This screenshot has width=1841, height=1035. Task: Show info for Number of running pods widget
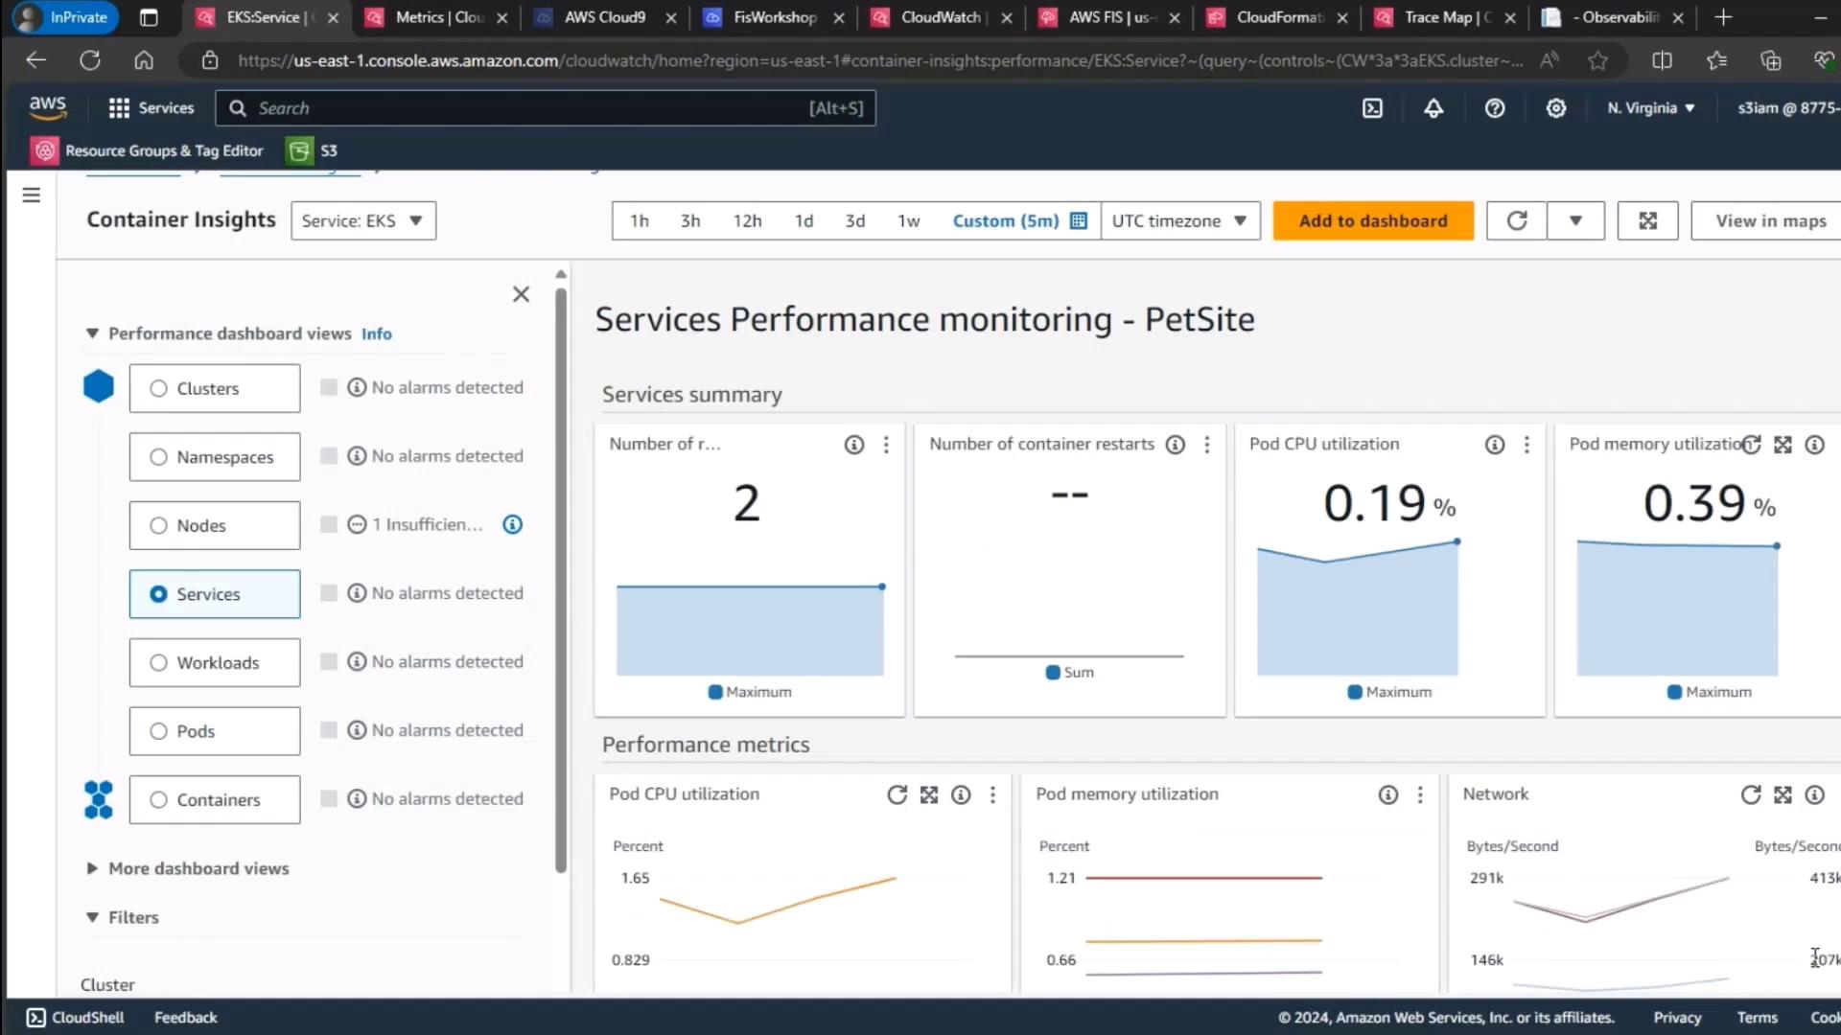[x=854, y=445]
